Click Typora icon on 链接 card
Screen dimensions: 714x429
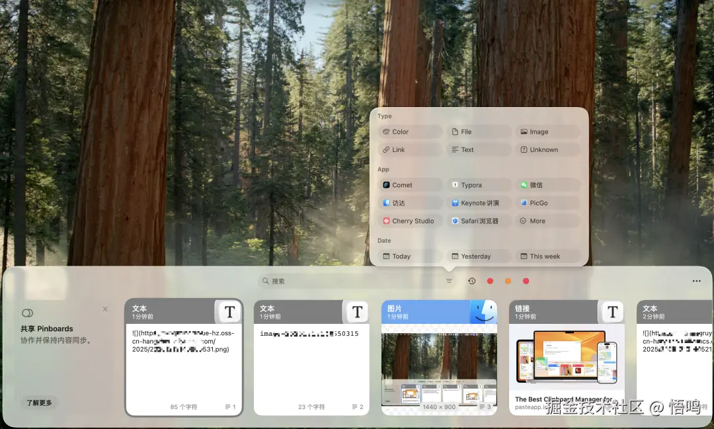[x=612, y=312]
